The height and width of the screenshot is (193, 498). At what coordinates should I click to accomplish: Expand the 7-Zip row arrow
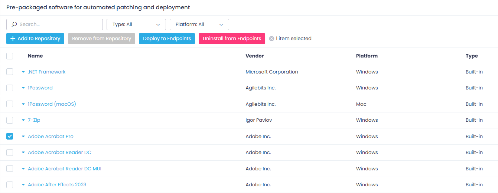tap(23, 120)
